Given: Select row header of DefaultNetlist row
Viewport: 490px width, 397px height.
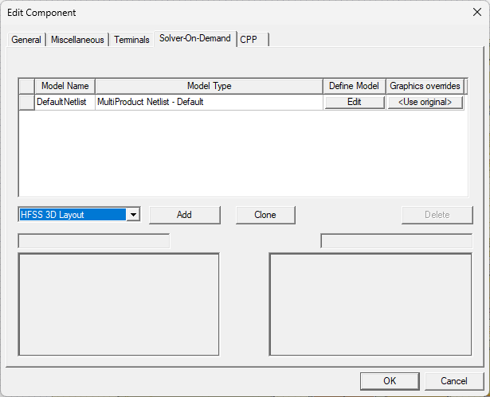Looking at the screenshot, I should click(27, 102).
